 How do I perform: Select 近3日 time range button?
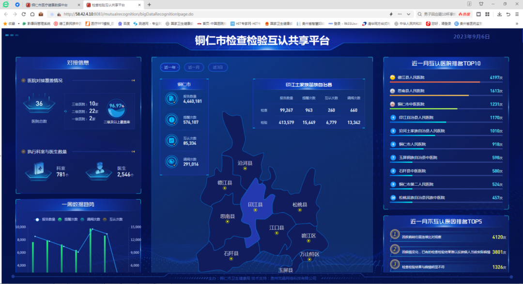(218, 67)
